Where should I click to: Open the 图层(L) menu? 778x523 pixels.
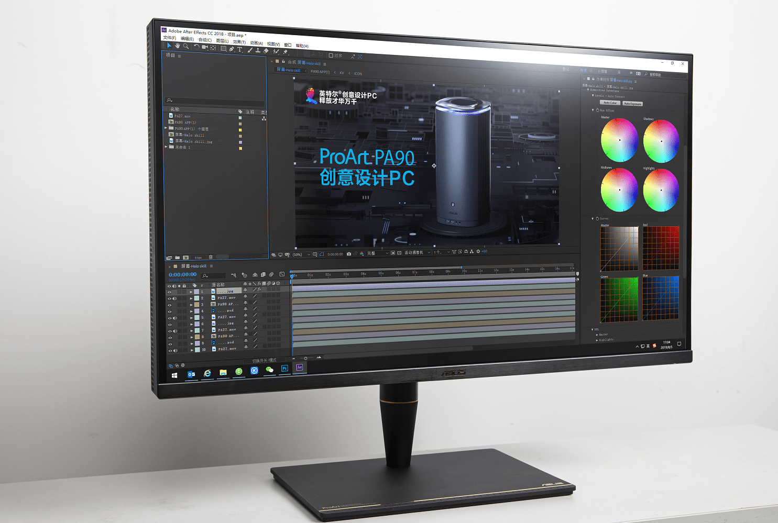pos(222,41)
